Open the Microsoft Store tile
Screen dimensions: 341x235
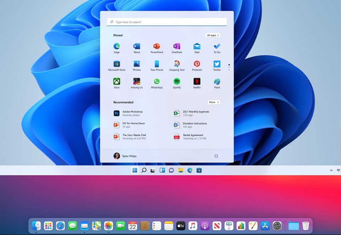coord(116,65)
